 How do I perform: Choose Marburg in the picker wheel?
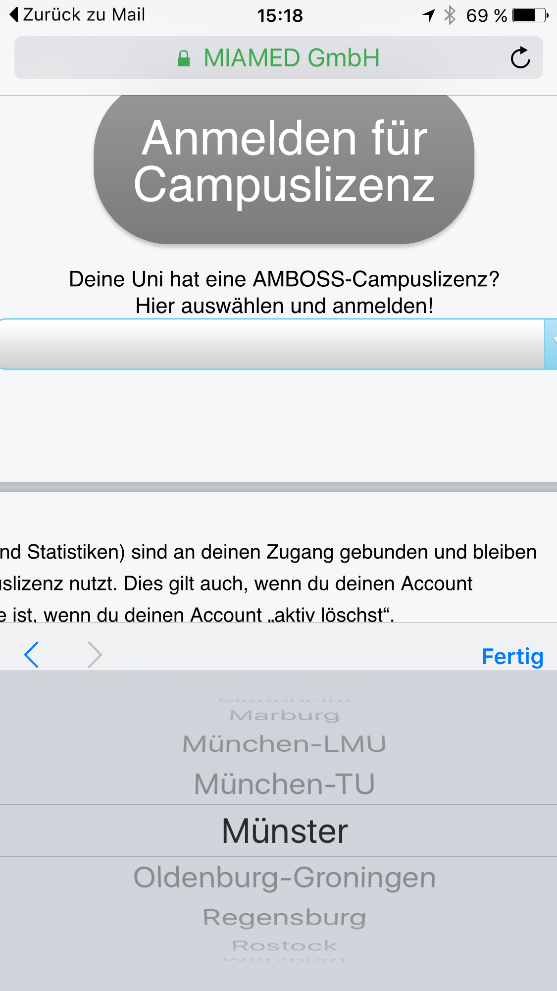pos(284,715)
